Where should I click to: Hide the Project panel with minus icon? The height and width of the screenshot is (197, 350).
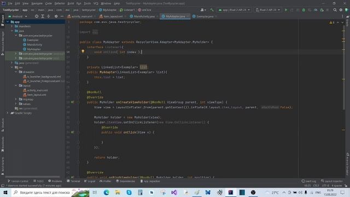pyautogui.click(x=62, y=16)
